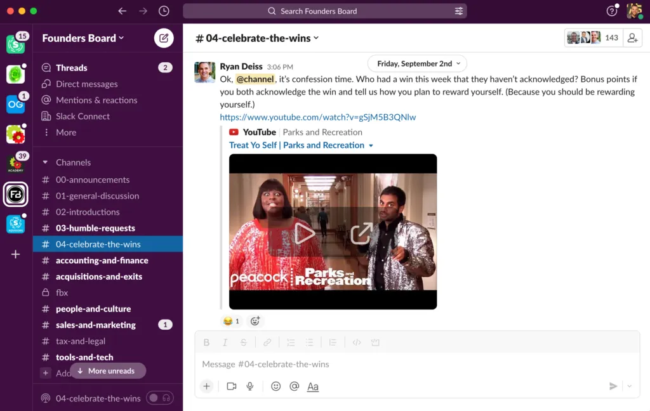The image size is (650, 411).
Task: Add a reaction to Ryan's message
Action: [x=255, y=321]
